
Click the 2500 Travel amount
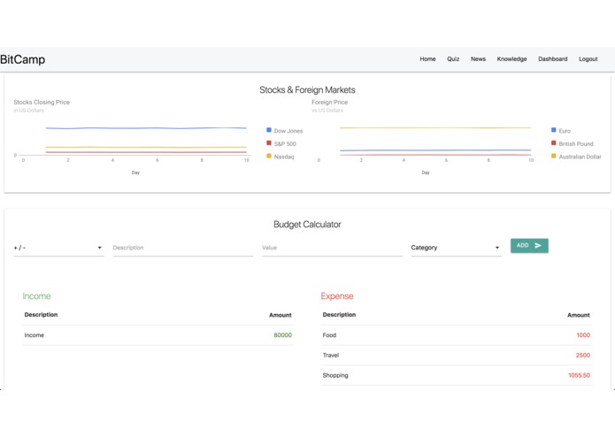pyautogui.click(x=583, y=355)
